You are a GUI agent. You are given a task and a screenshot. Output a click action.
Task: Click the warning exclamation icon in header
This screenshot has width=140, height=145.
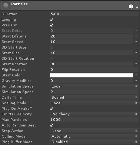131,6
